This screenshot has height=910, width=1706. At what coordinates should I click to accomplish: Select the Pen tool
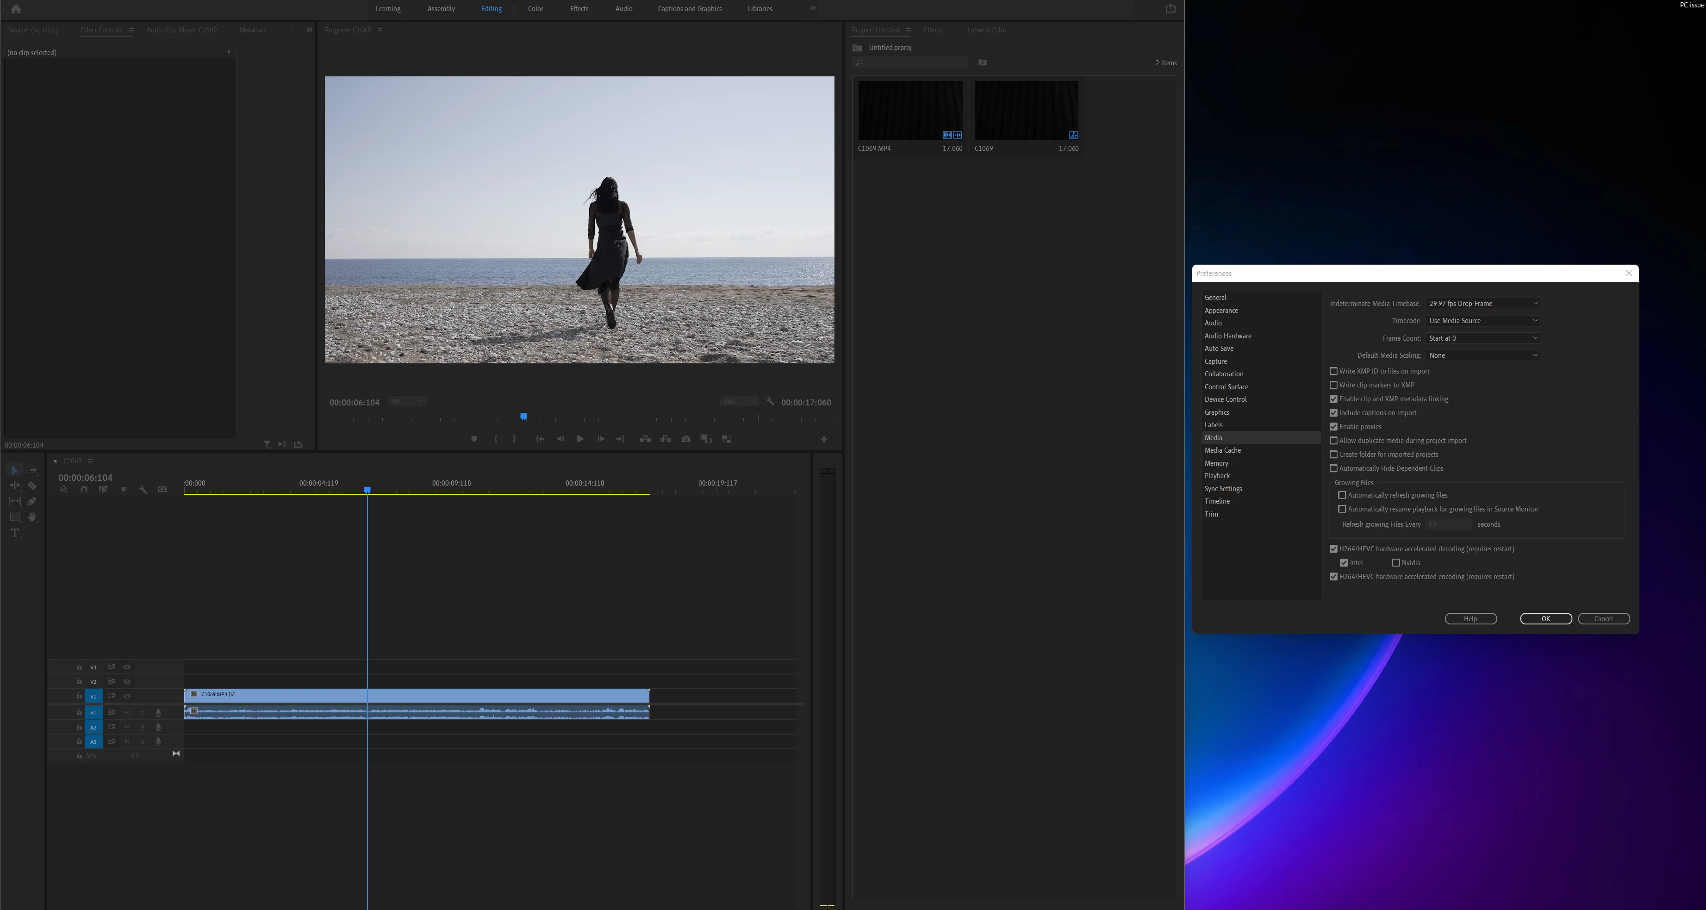point(31,501)
